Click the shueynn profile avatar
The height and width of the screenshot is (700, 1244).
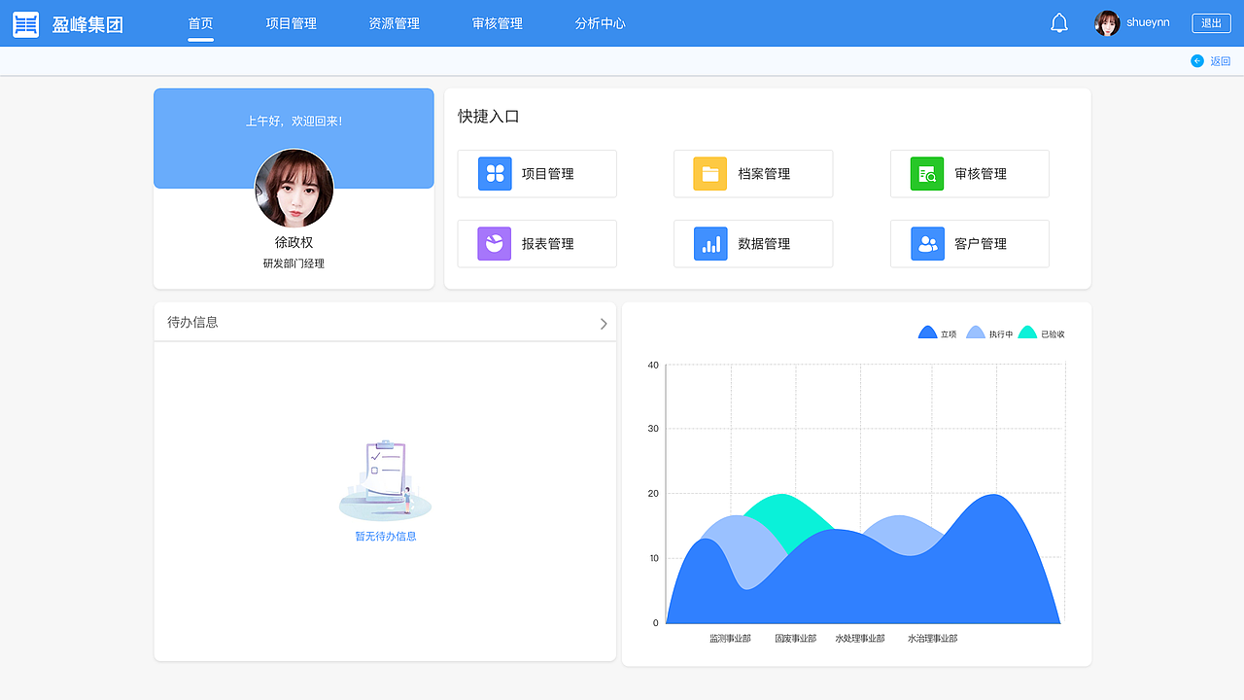point(1106,22)
